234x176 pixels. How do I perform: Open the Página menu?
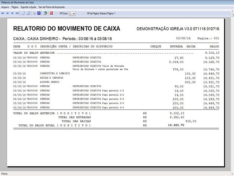15,7
